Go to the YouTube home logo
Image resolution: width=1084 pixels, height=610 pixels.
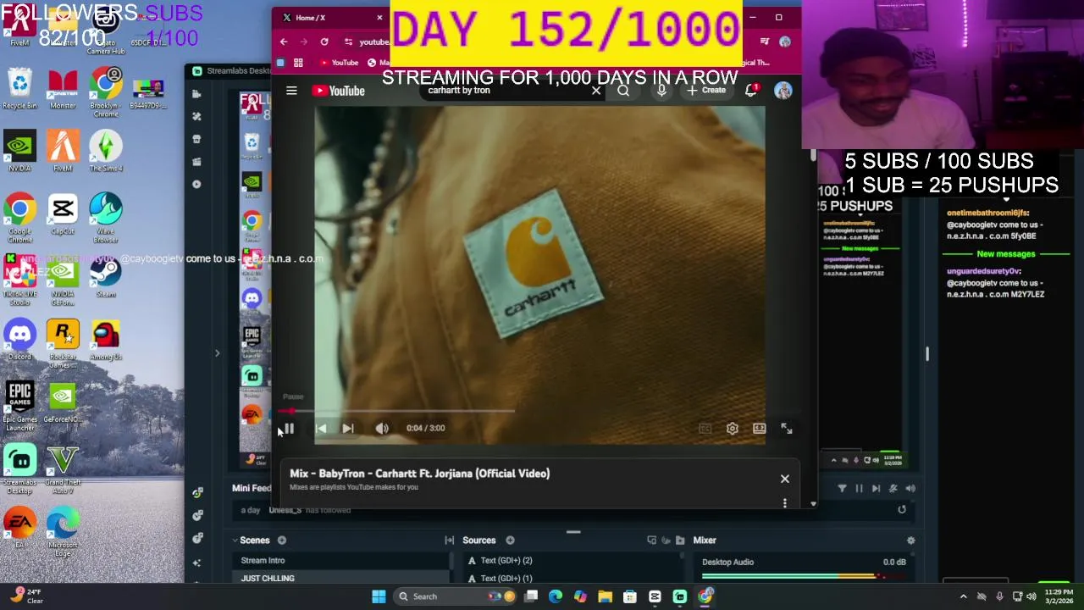point(338,91)
